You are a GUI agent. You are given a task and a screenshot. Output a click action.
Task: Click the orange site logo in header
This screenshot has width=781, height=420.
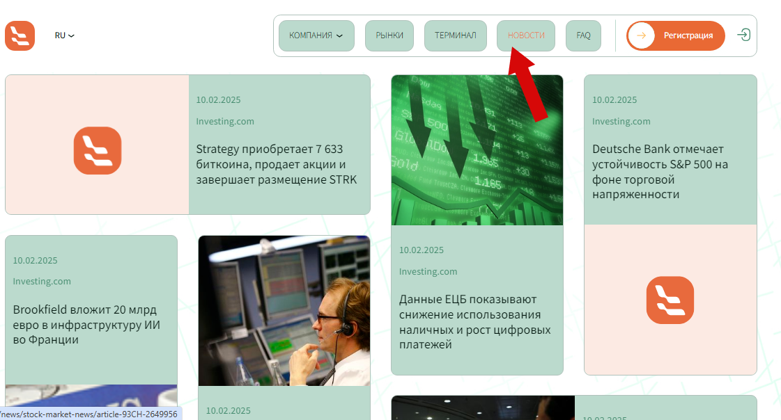pyautogui.click(x=20, y=35)
